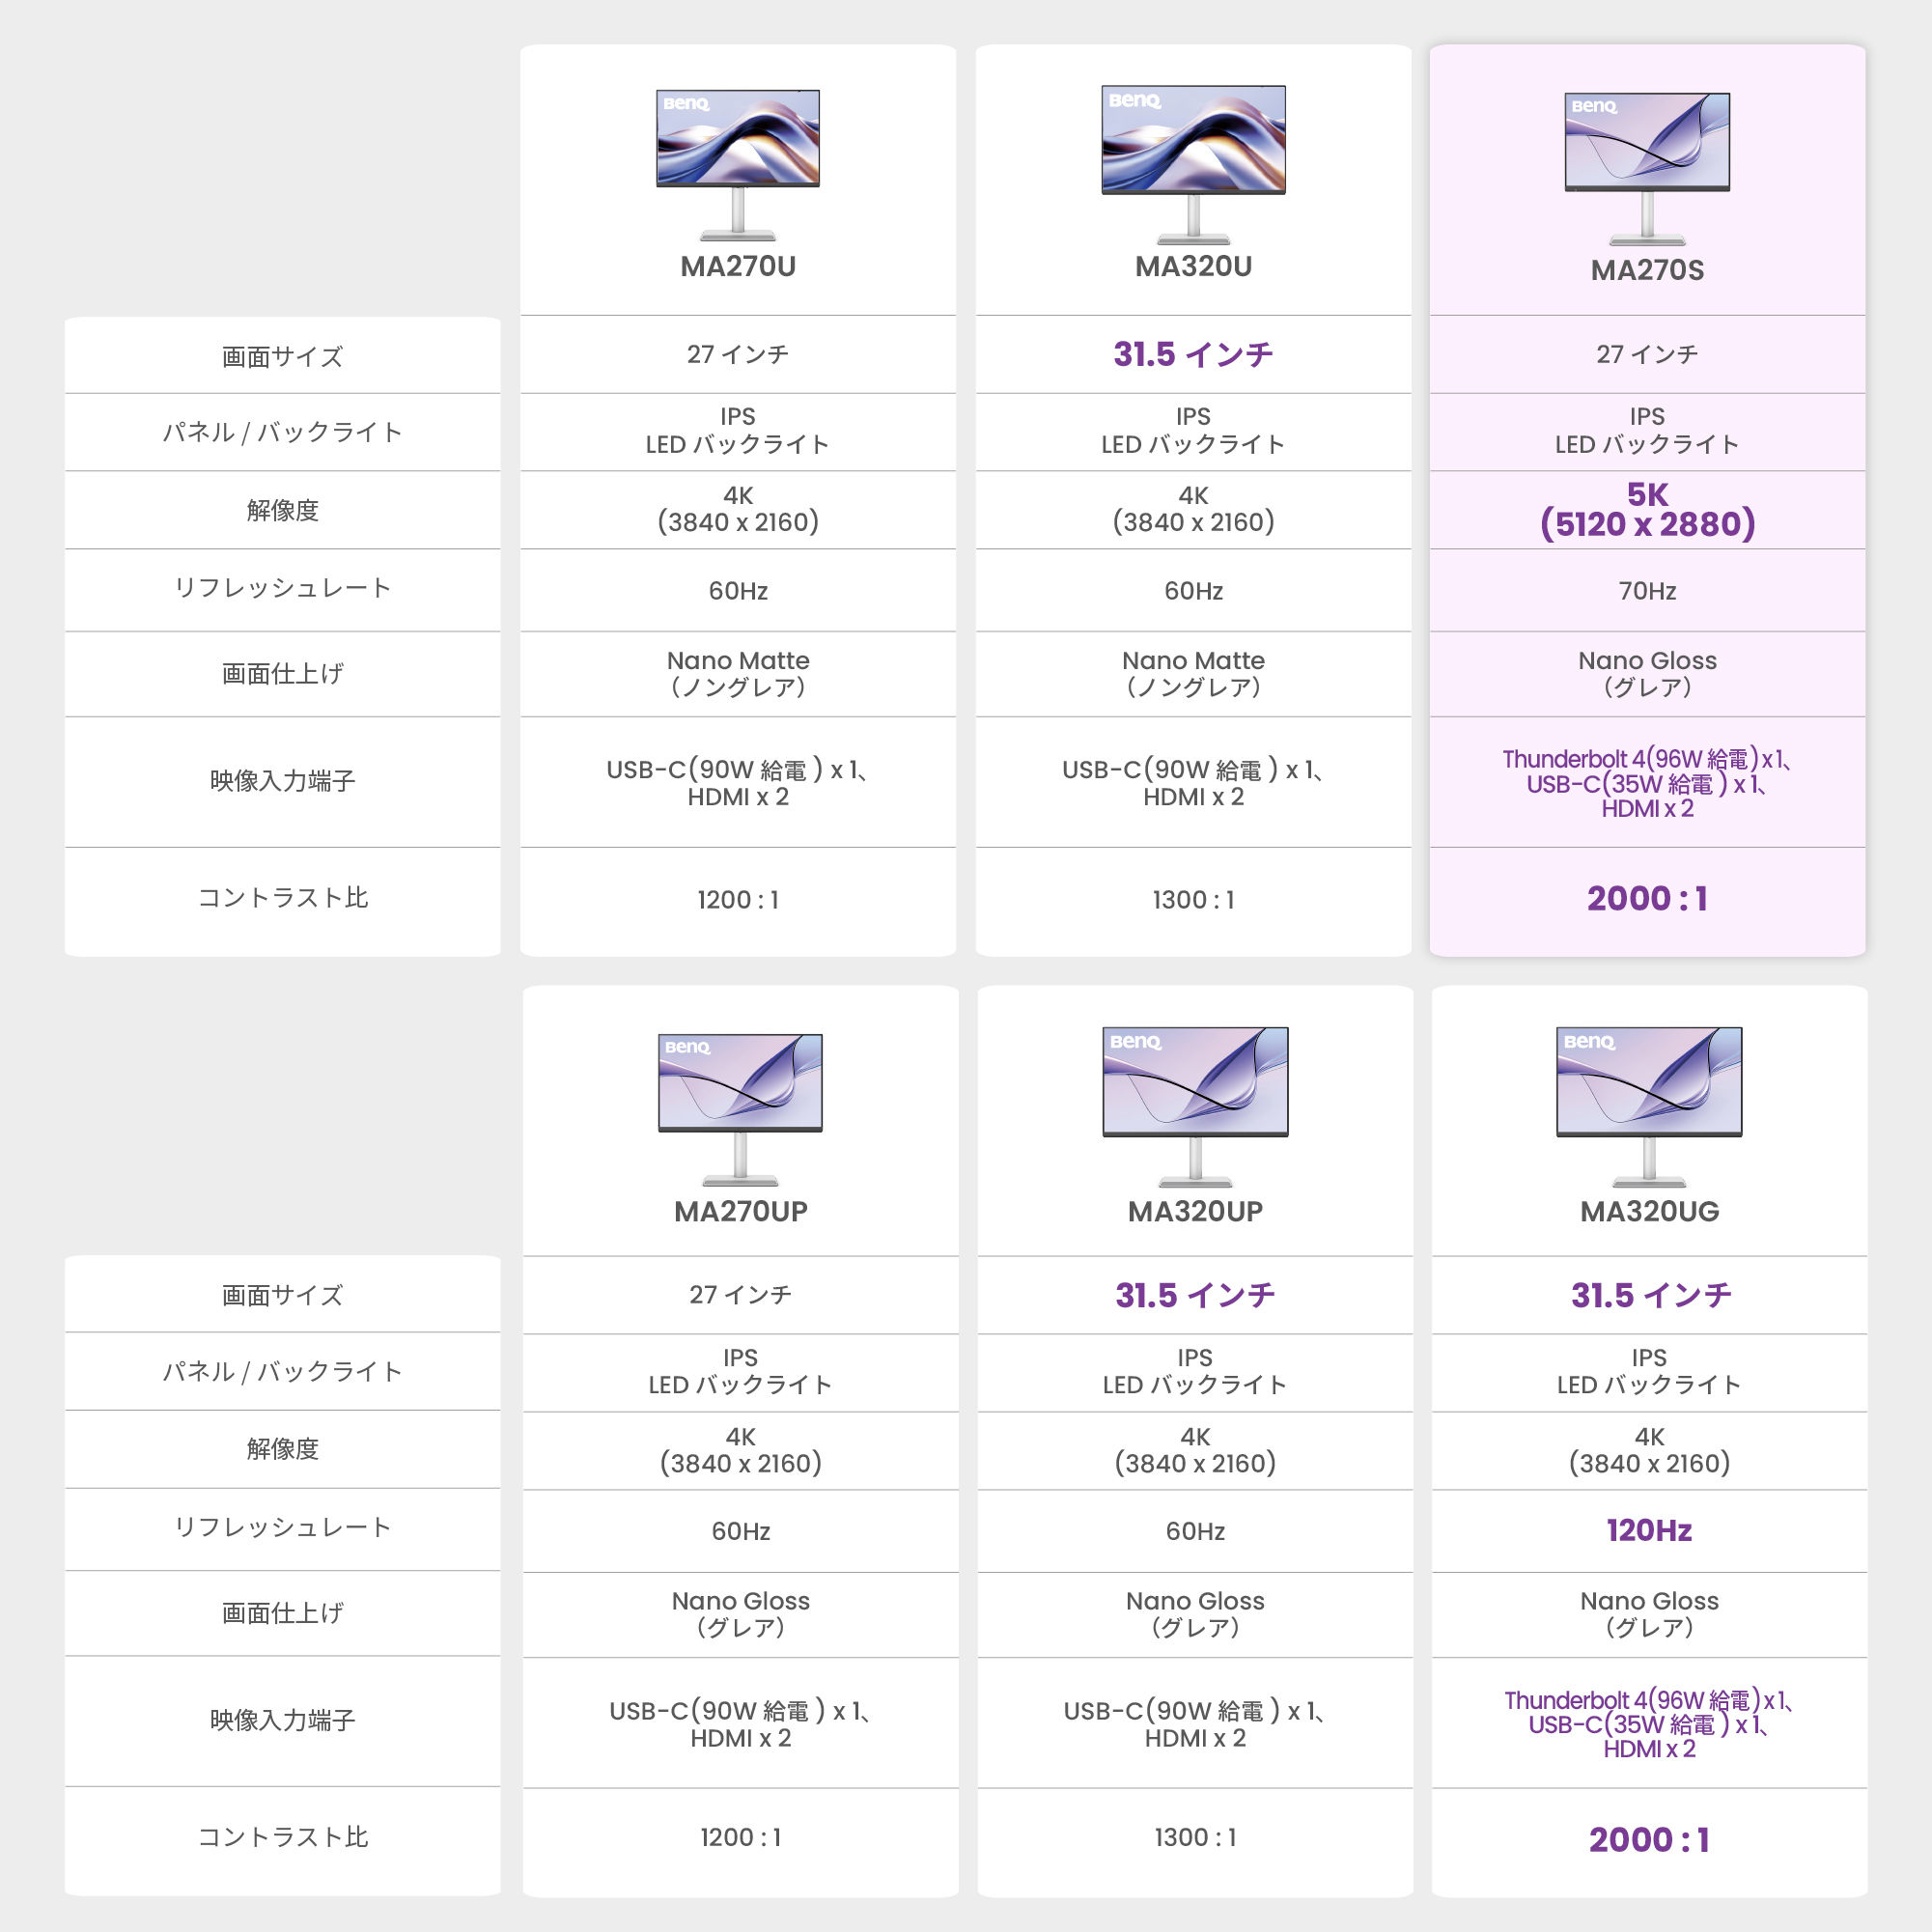Select the MA320UP model name
The image size is (1932, 1932).
pos(1195,1211)
